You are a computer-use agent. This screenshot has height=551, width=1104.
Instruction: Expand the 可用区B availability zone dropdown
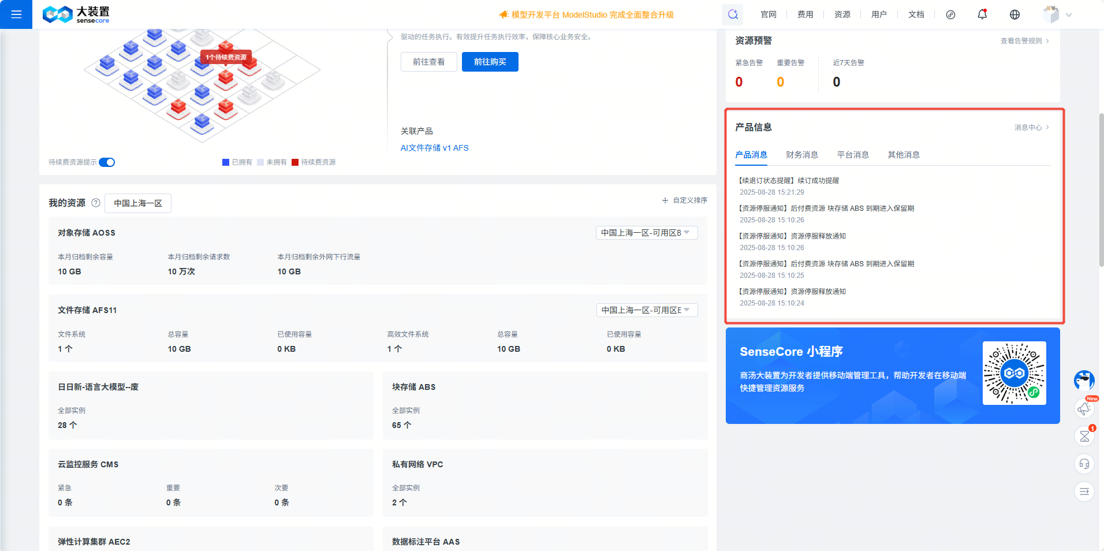click(646, 232)
